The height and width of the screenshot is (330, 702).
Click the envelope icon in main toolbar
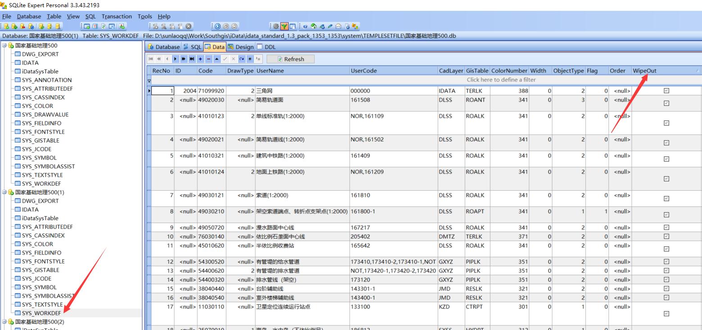click(x=338, y=26)
